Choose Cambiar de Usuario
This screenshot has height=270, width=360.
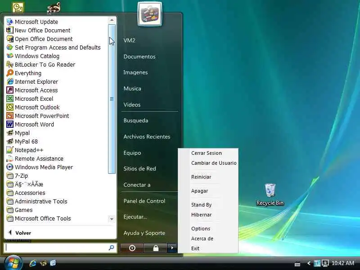click(x=214, y=163)
